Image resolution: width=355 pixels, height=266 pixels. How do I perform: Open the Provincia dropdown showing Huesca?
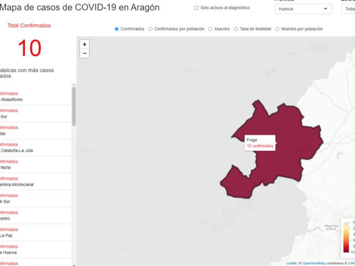[x=303, y=9]
